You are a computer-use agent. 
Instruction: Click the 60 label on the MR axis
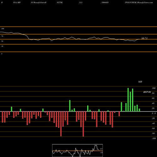pyautogui.click(x=153, y=98)
